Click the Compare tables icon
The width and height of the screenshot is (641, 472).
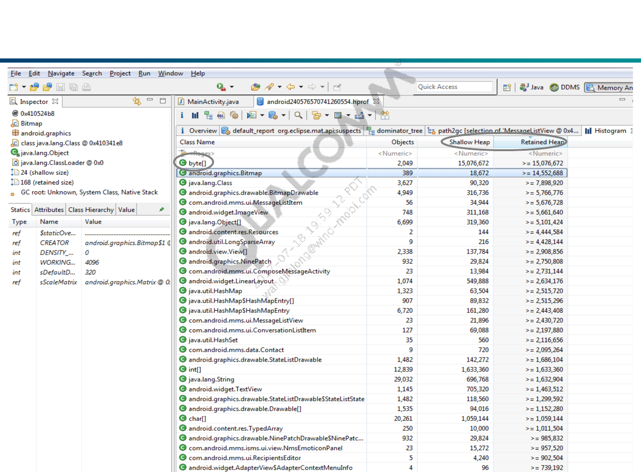(385, 115)
